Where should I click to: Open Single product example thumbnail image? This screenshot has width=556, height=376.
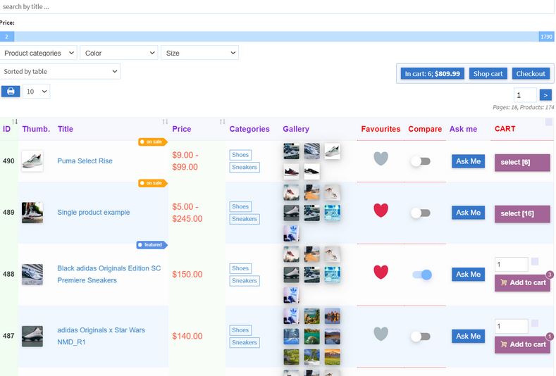(32, 212)
